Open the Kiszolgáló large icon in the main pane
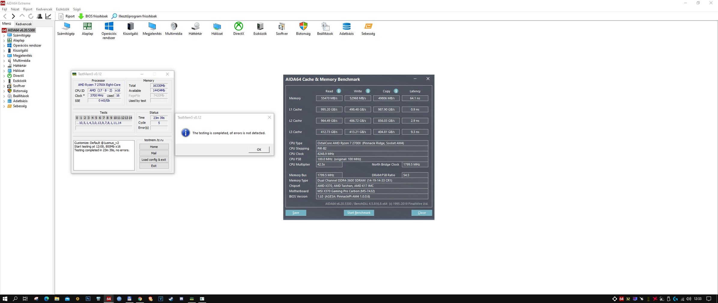The width and height of the screenshot is (718, 303). [x=130, y=29]
